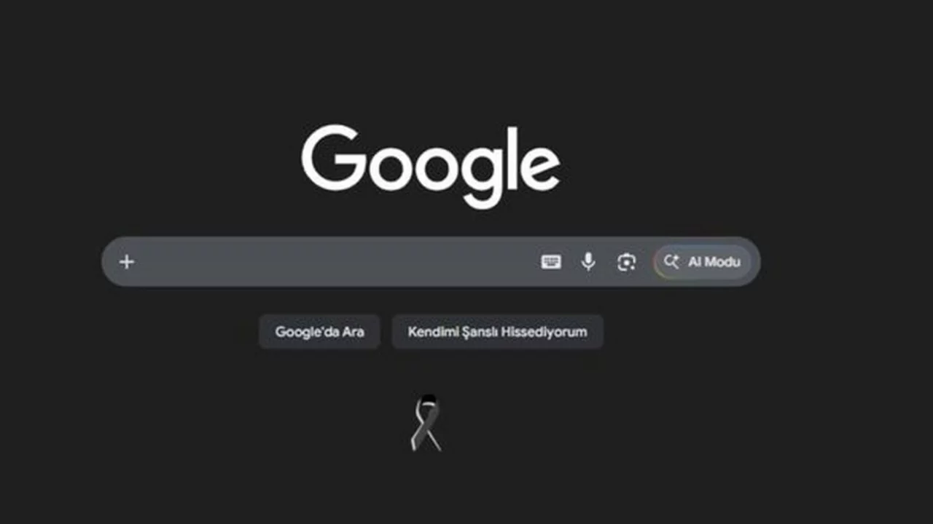Launch search by image camera icon
Screen dimensions: 933x524
coord(626,262)
